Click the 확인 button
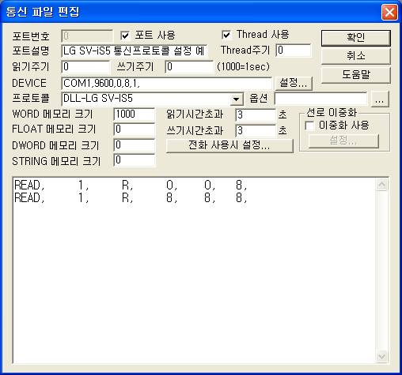The width and height of the screenshot is (402, 375). tap(355, 38)
